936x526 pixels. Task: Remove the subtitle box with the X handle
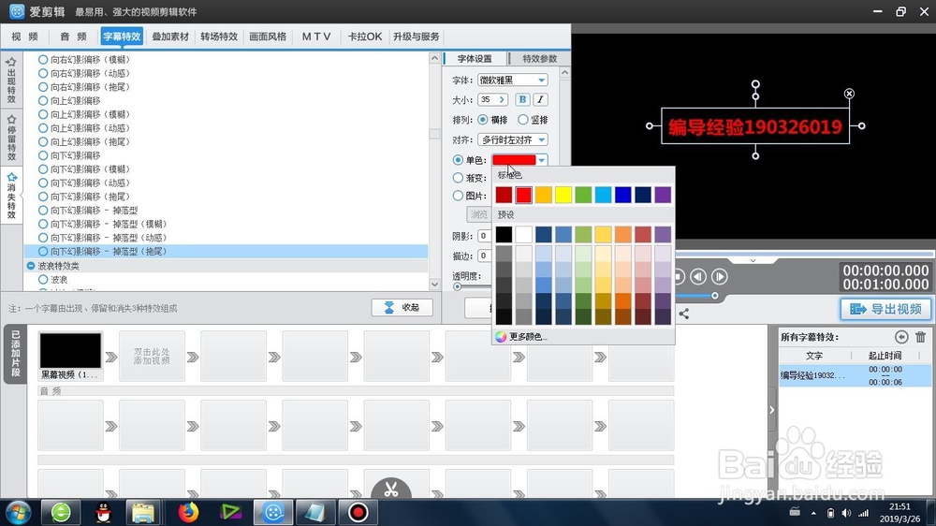tap(849, 94)
